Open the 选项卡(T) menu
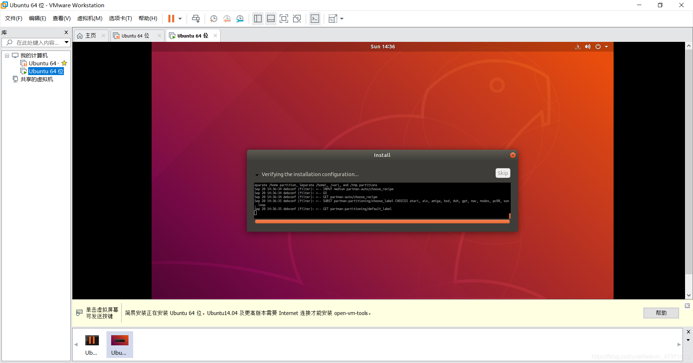 [x=121, y=18]
